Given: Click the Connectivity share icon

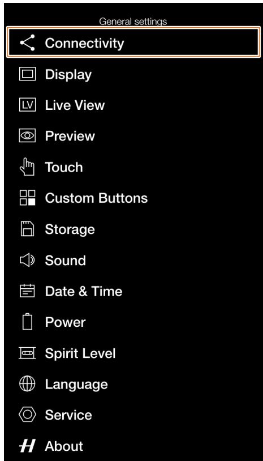Looking at the screenshot, I should pyautogui.click(x=27, y=42).
